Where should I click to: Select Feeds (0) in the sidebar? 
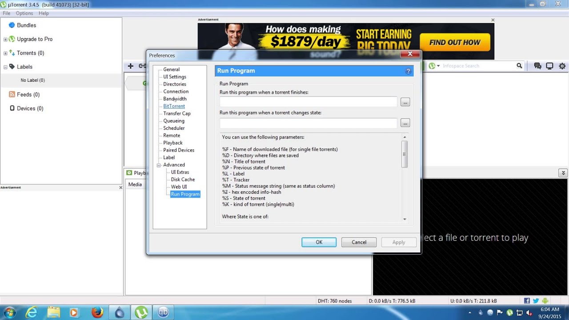pyautogui.click(x=28, y=95)
